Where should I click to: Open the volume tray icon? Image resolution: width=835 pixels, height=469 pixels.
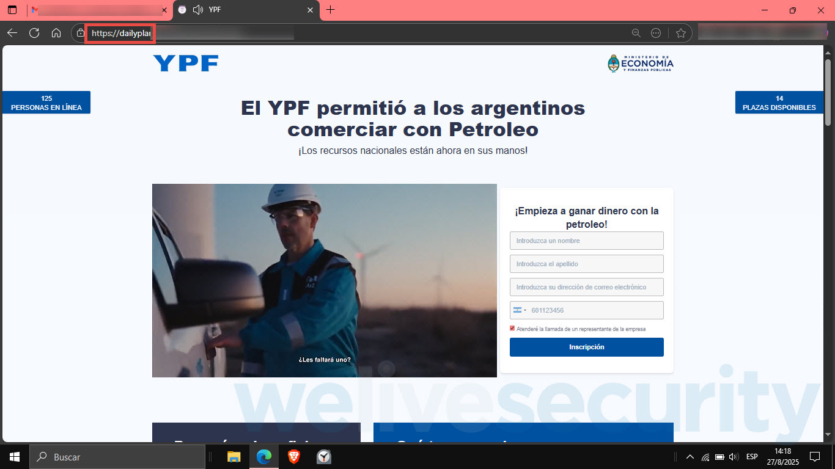(x=734, y=457)
